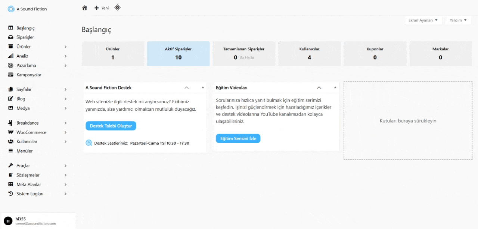This screenshot has height=229, width=478.
Task: Open the Ekran Ayarları dropdown
Action: coord(423,20)
